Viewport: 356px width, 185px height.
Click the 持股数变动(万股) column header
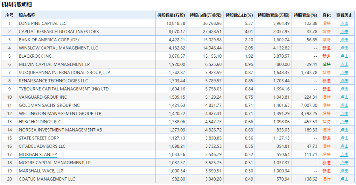(273, 15)
